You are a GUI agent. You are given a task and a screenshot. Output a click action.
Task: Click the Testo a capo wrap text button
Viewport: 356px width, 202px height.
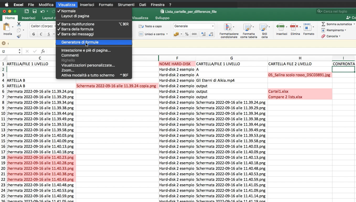point(150,26)
